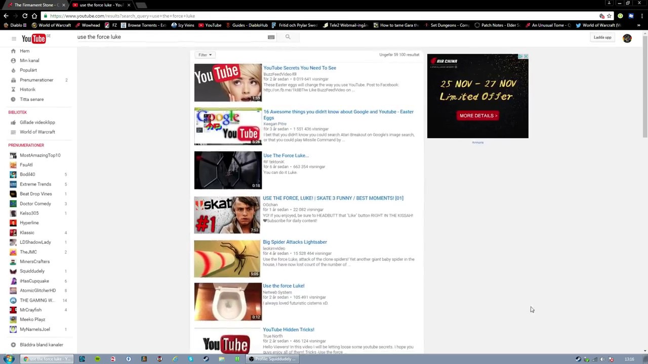Screen dimensions: 648x364
Task: Click MORE DETAILS on the Air China ad
Action: 478,116
